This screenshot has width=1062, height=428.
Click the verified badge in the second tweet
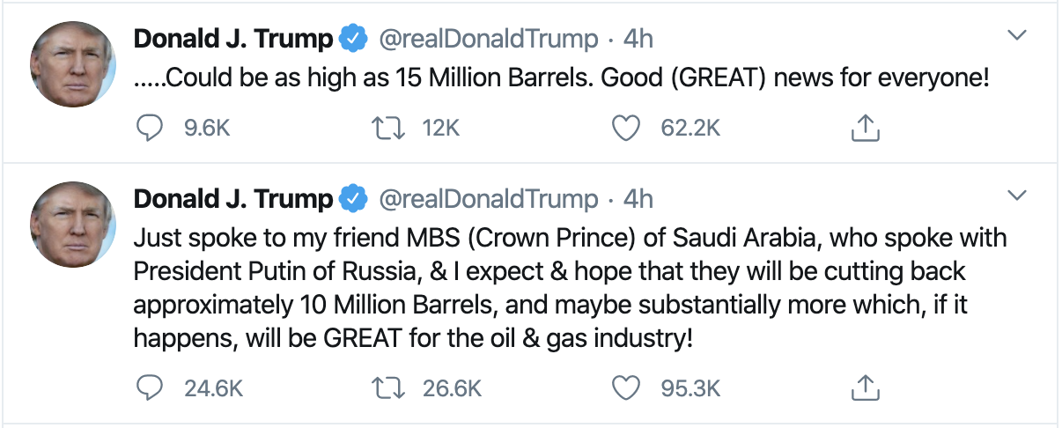354,200
